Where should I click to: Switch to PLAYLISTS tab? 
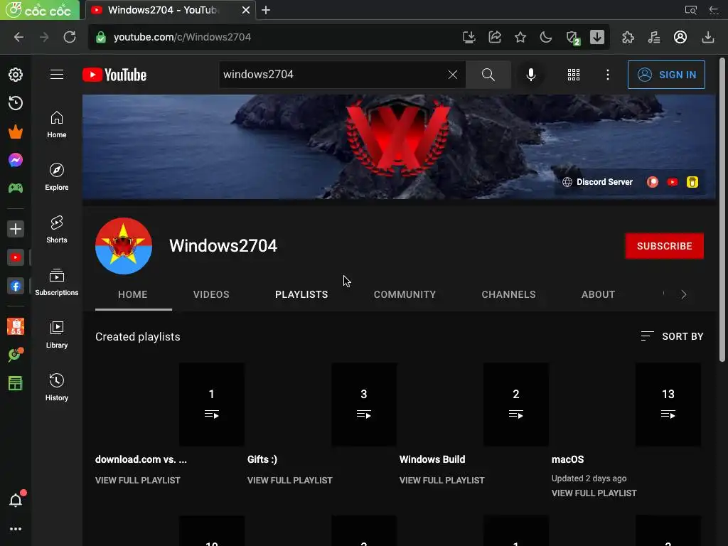[x=301, y=294]
